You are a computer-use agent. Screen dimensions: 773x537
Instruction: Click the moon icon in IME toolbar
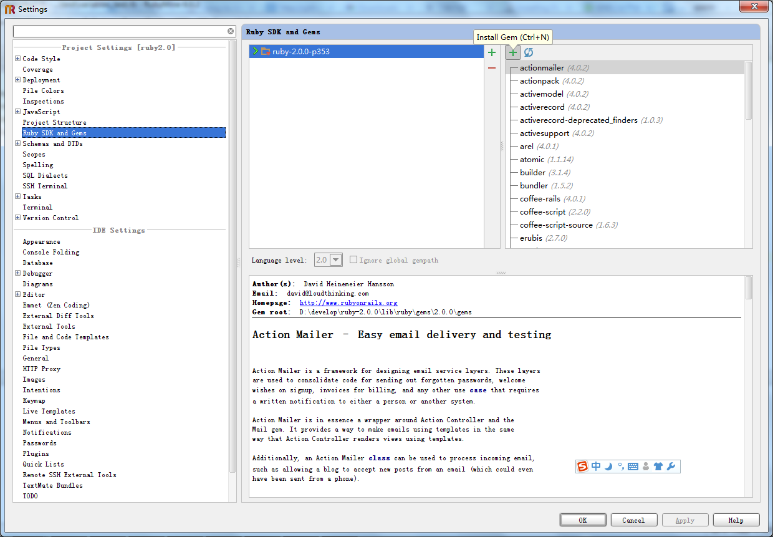(608, 467)
